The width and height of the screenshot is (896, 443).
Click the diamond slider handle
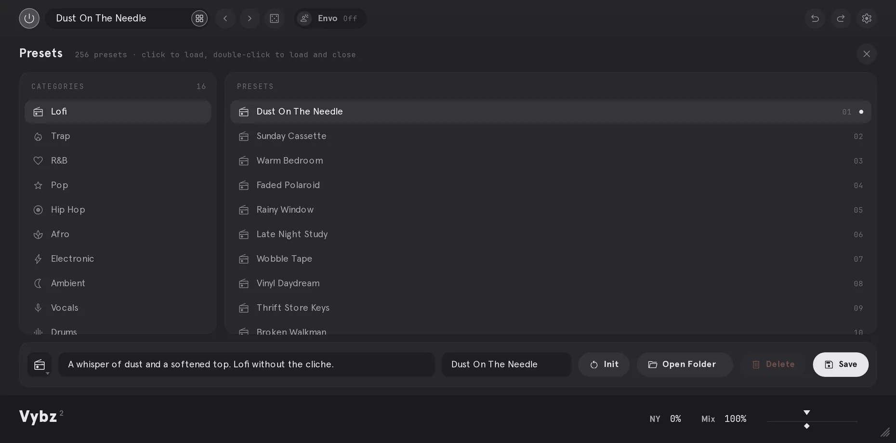point(807,426)
